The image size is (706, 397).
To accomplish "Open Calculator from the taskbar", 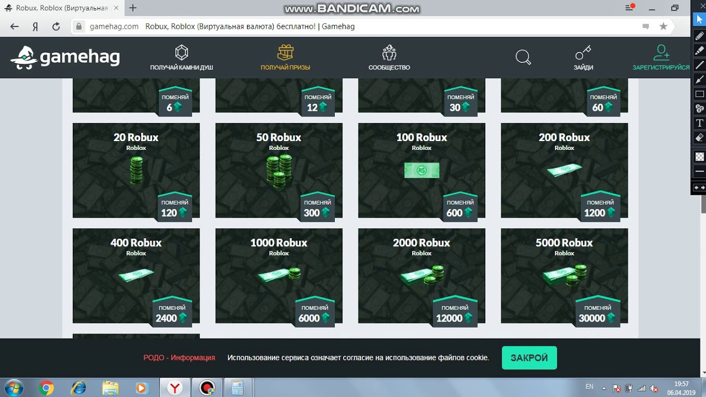I will point(238,388).
